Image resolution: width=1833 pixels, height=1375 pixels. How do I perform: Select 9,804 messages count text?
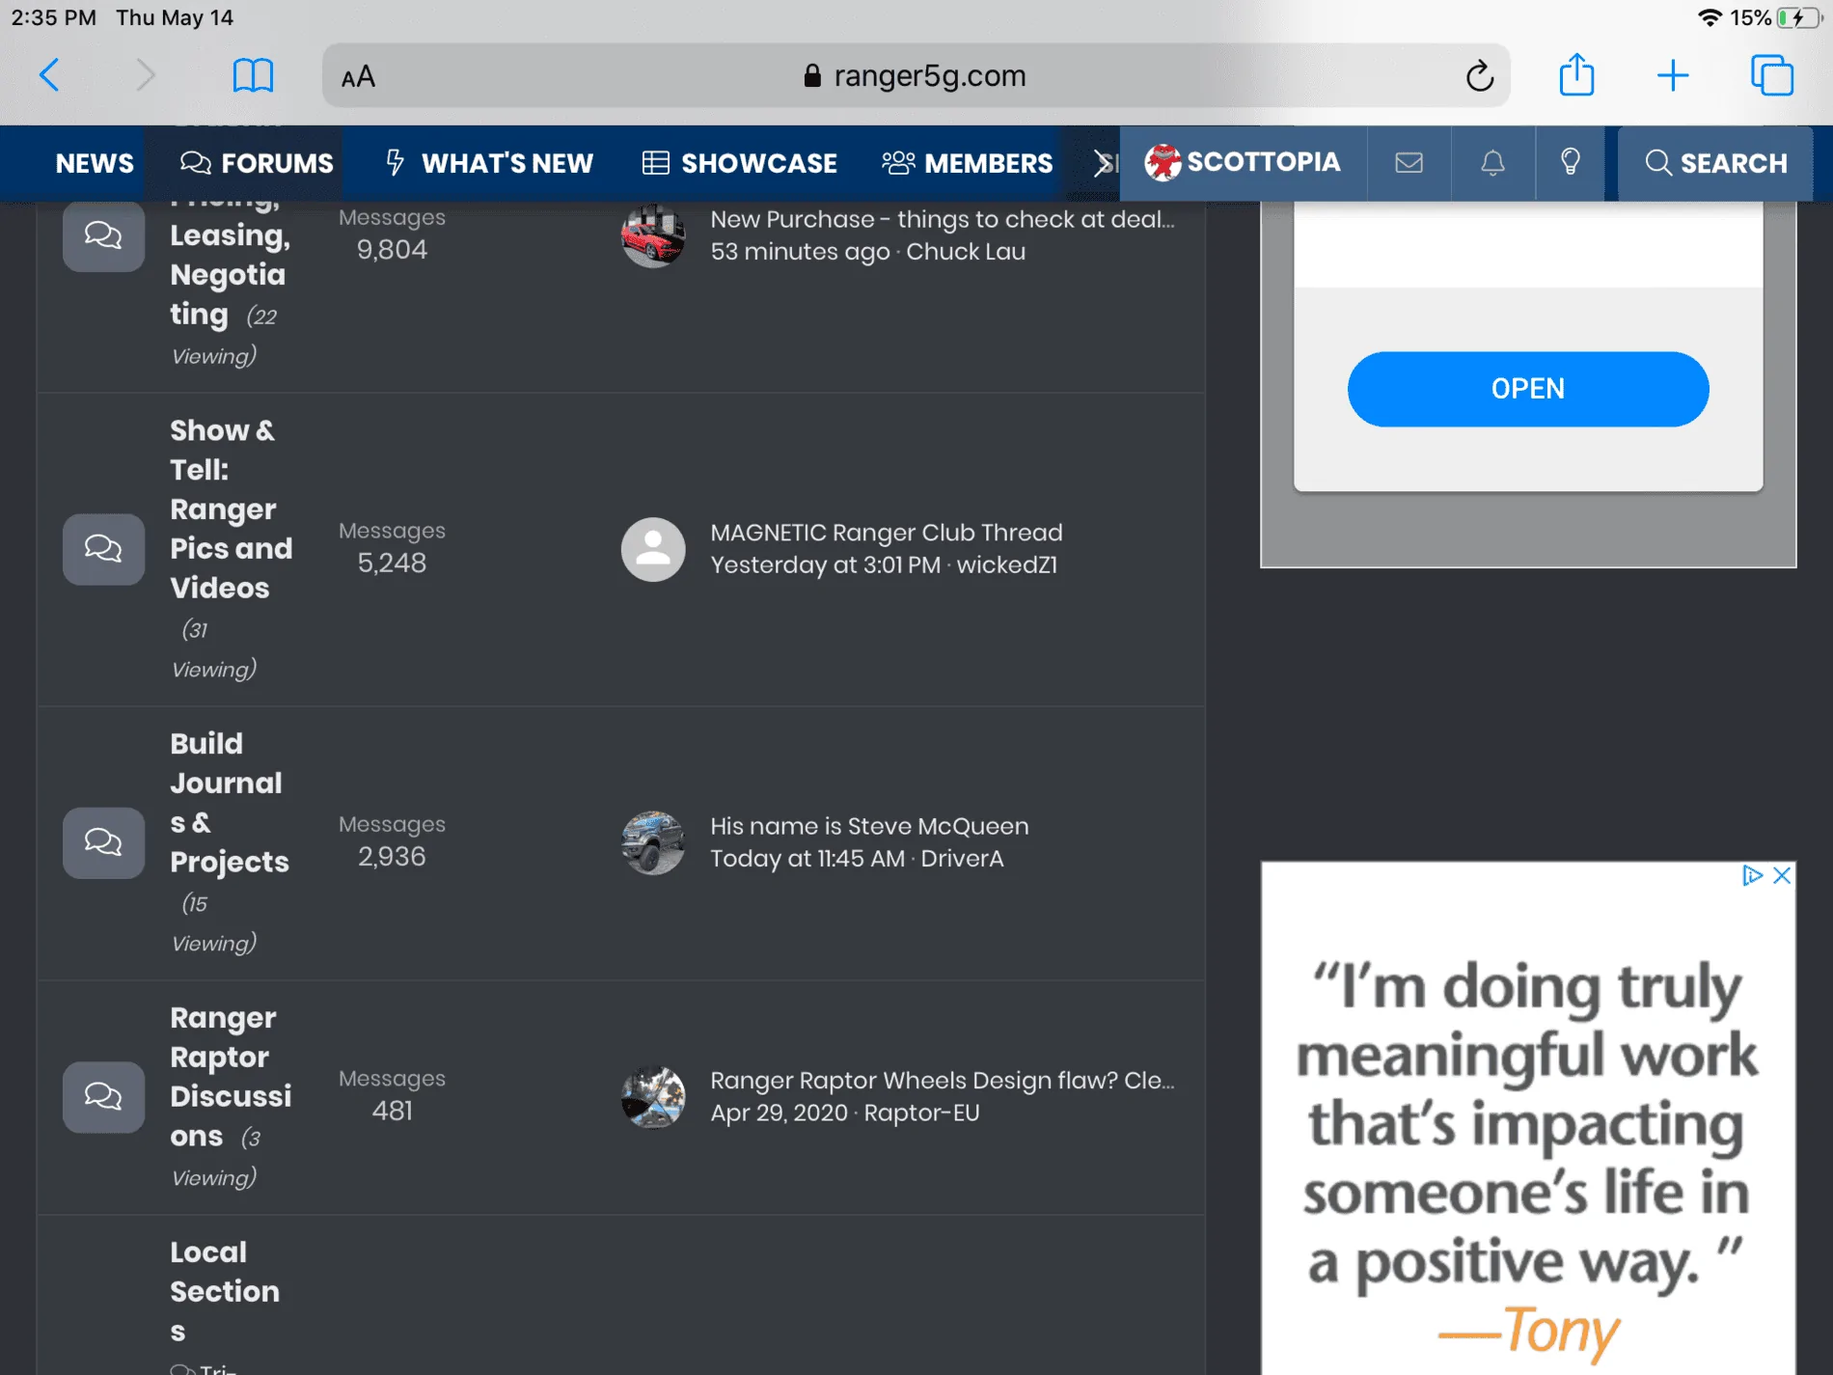click(x=392, y=250)
